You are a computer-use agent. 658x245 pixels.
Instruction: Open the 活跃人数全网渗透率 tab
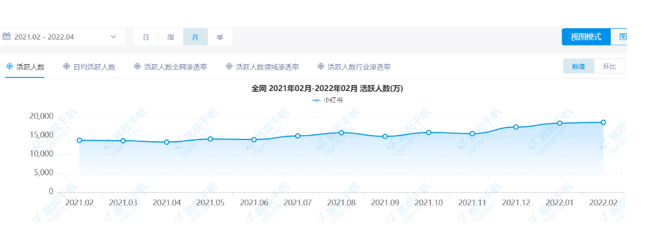(170, 67)
